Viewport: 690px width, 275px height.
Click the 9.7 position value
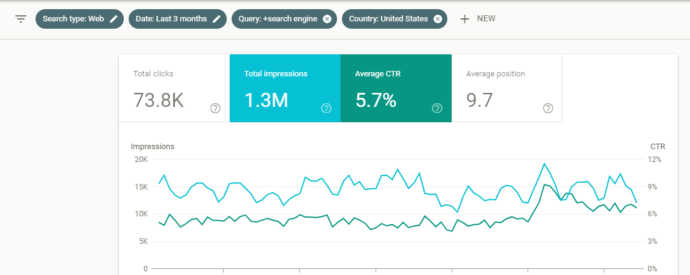479,100
